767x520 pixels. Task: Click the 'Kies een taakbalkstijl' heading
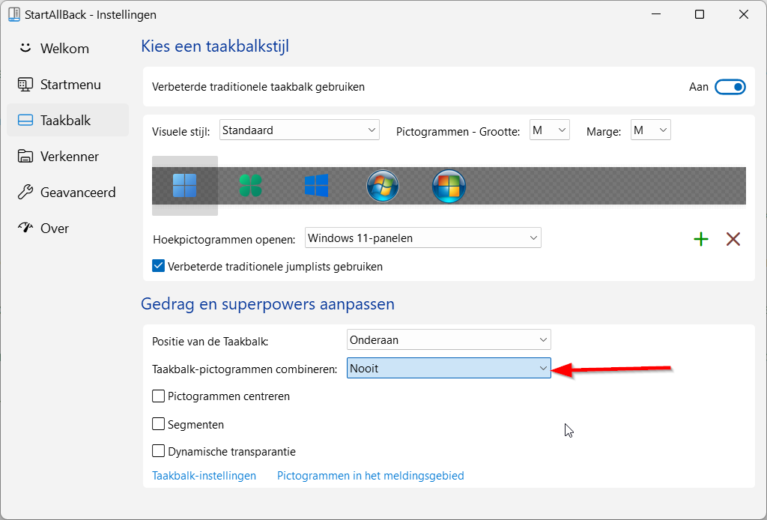point(215,46)
